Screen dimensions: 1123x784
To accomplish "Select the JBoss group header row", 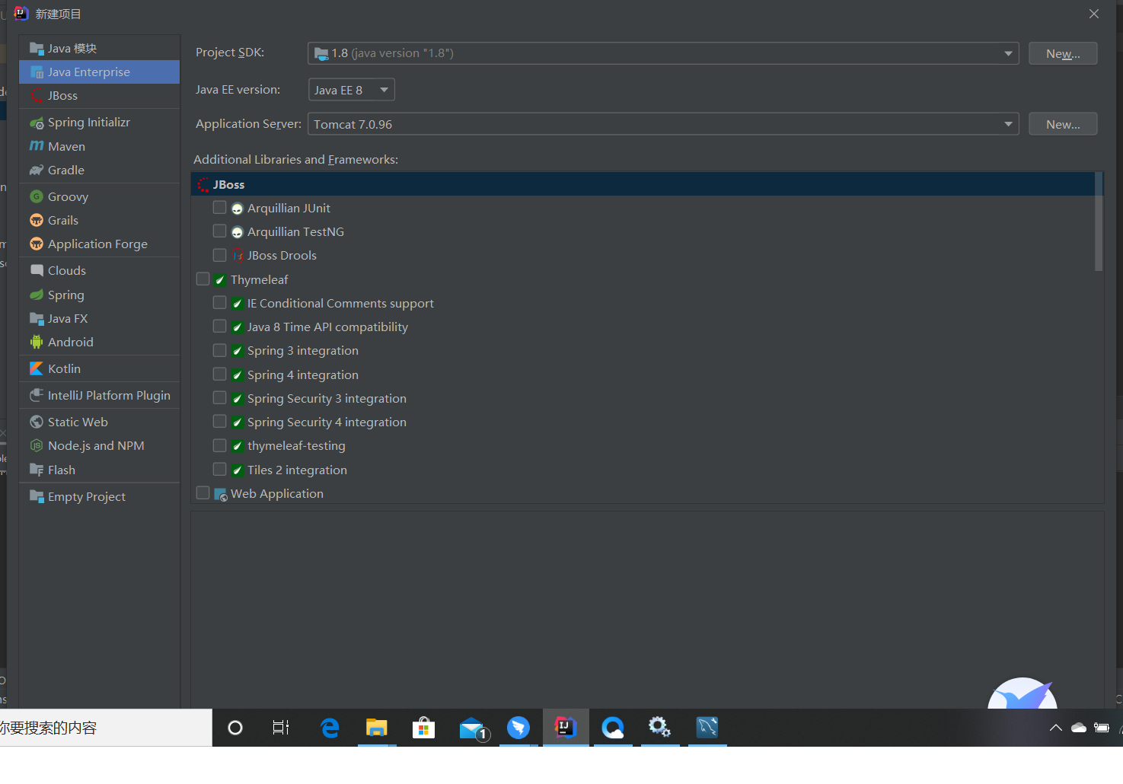I will [x=643, y=184].
